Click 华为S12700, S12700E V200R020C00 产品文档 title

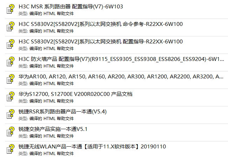pyautogui.click(x=75, y=94)
